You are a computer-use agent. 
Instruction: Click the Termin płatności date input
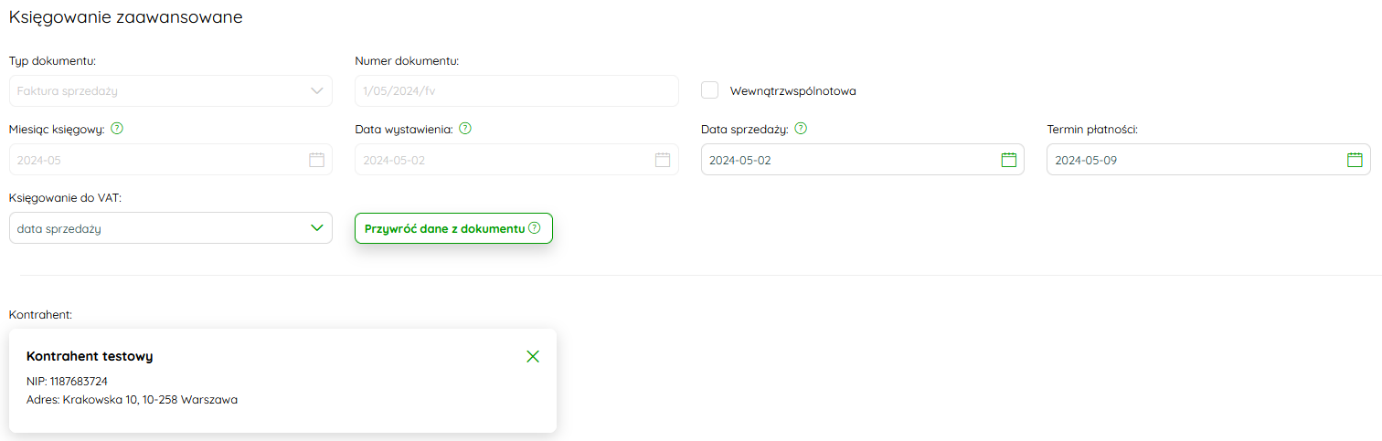1208,160
